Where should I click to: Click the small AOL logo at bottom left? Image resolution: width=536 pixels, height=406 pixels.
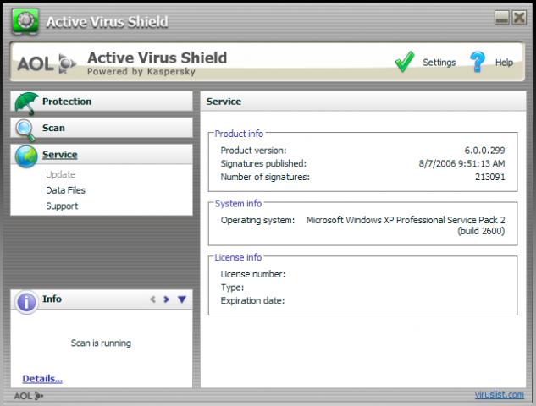pos(29,396)
